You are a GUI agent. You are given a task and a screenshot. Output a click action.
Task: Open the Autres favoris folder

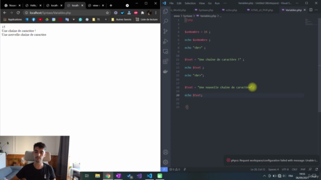(121, 19)
